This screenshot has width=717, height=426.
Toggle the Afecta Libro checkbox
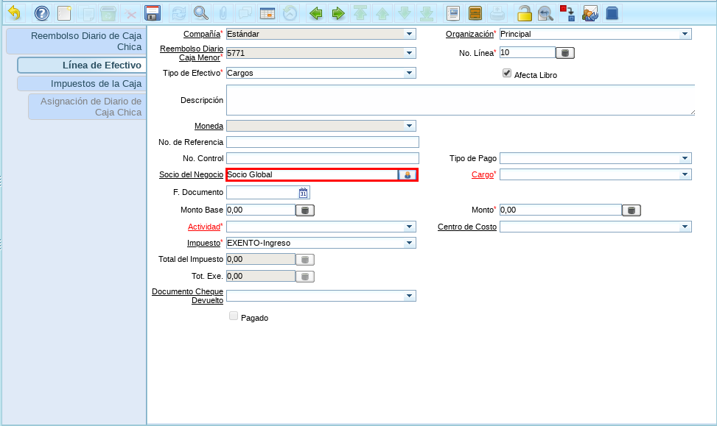[x=507, y=73]
